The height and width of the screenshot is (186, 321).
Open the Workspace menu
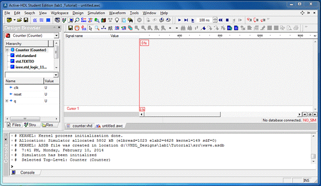tap(60, 13)
